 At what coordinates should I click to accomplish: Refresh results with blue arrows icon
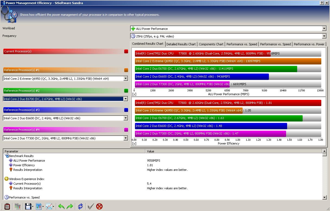tap(80, 206)
